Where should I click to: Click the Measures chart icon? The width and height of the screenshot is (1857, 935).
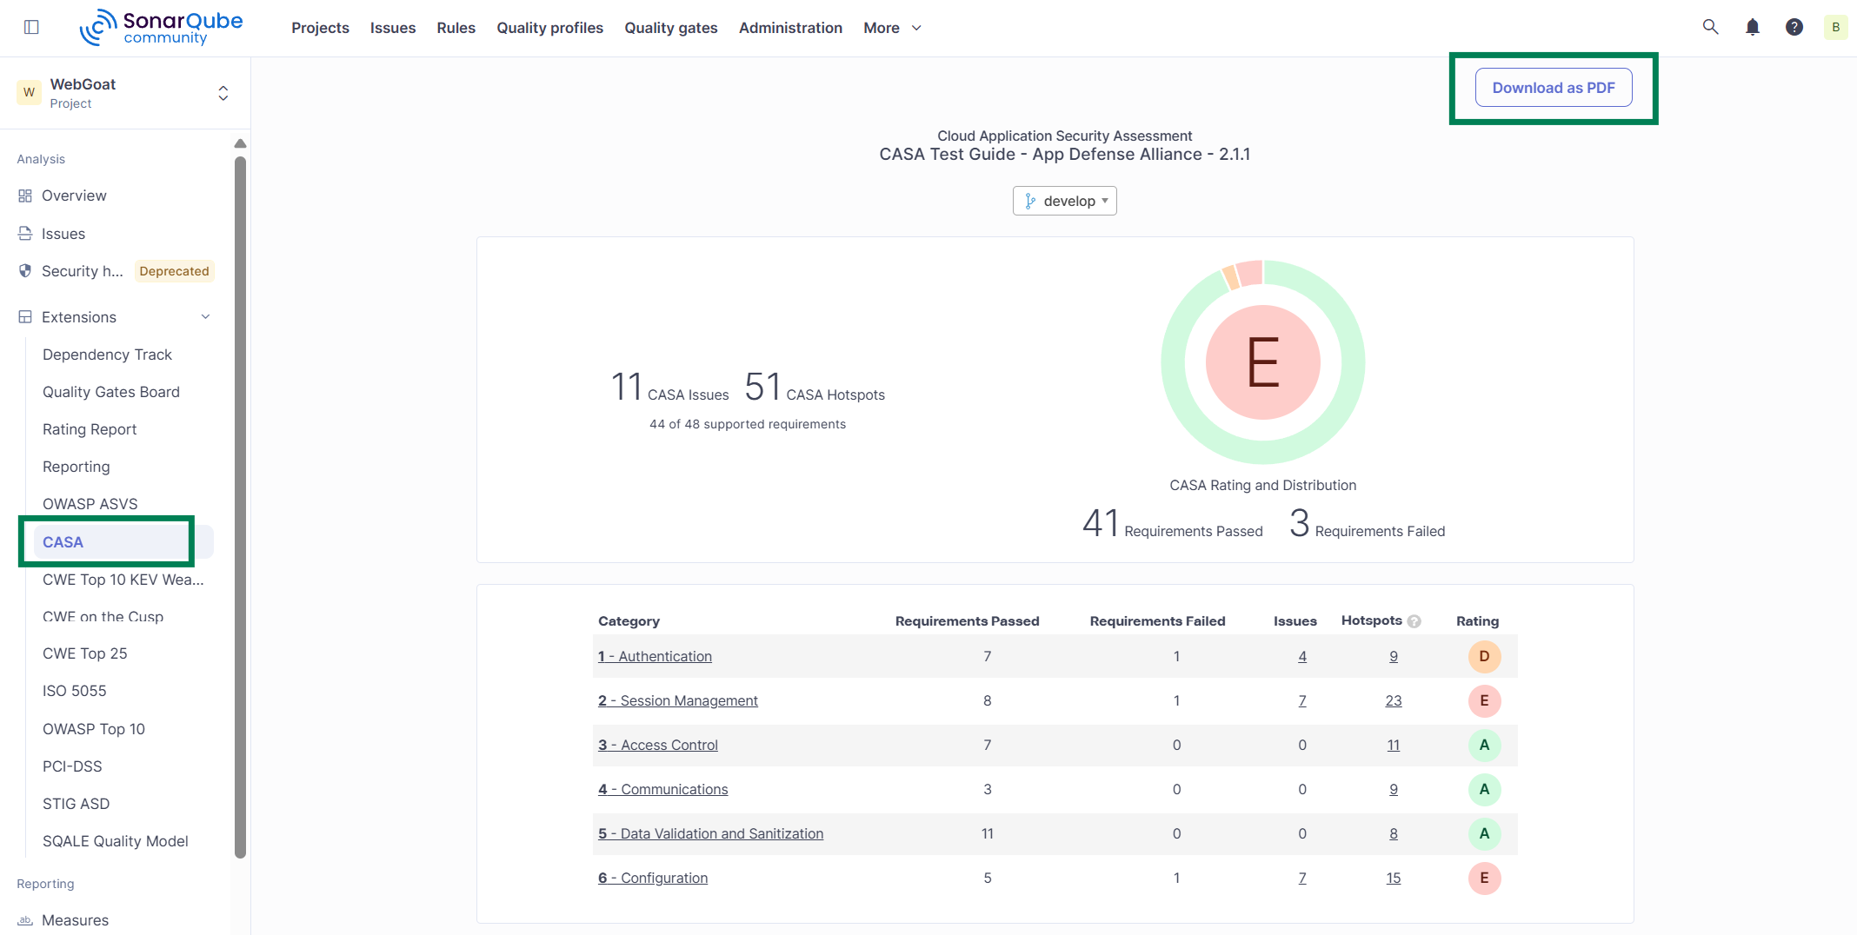pyautogui.click(x=25, y=920)
